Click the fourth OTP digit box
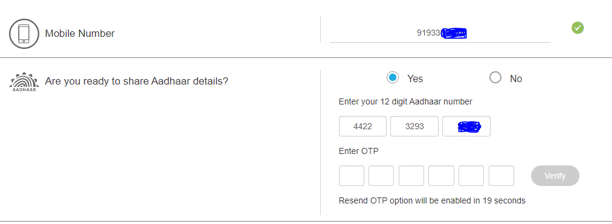612x224 pixels. (x=442, y=176)
